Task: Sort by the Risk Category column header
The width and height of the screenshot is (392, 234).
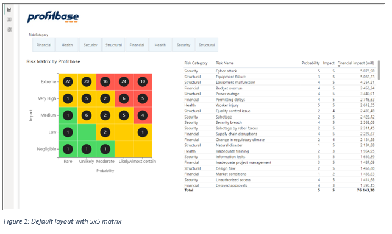Action: coord(196,63)
